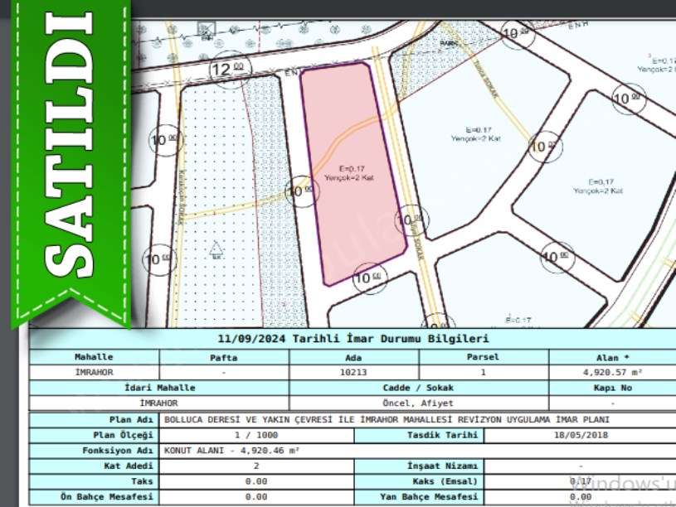676x507 pixels.
Task: Click the Kat Adedi value 2 cell
Action: pyautogui.click(x=256, y=466)
